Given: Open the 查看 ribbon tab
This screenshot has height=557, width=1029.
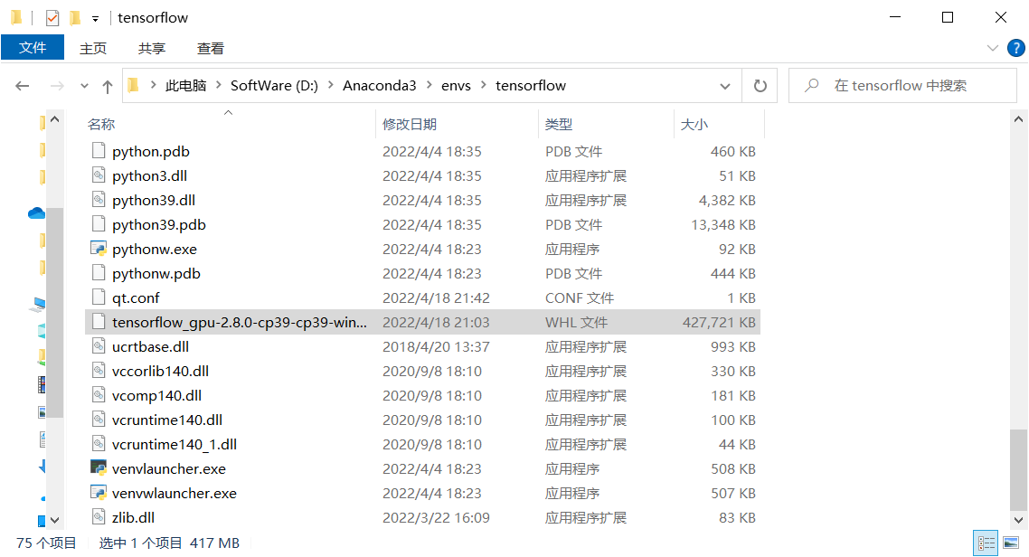Looking at the screenshot, I should [211, 48].
